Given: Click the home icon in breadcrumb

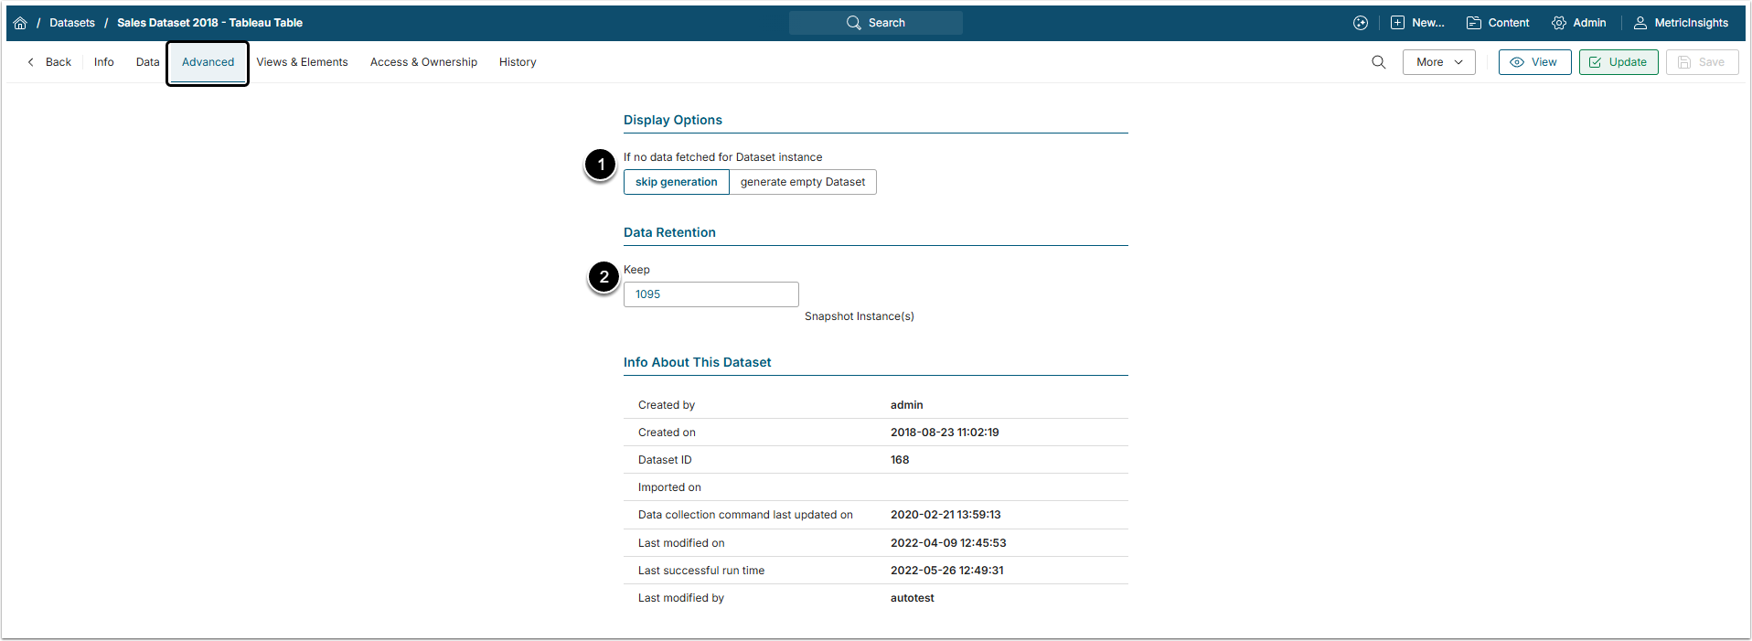Looking at the screenshot, I should coord(20,23).
